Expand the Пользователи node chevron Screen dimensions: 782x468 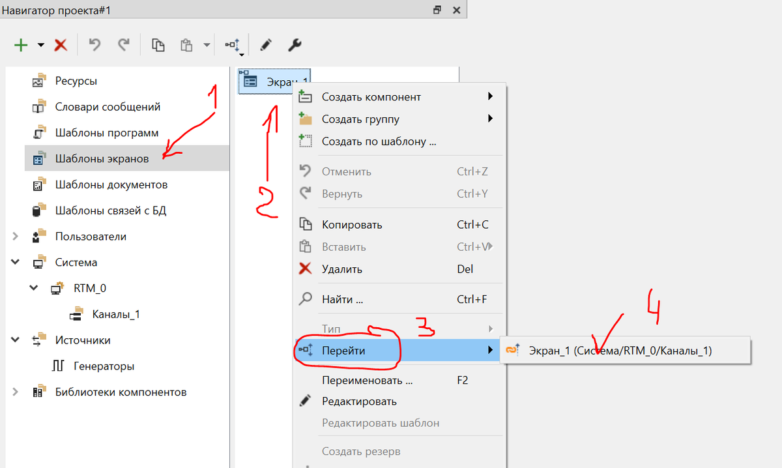(x=15, y=237)
